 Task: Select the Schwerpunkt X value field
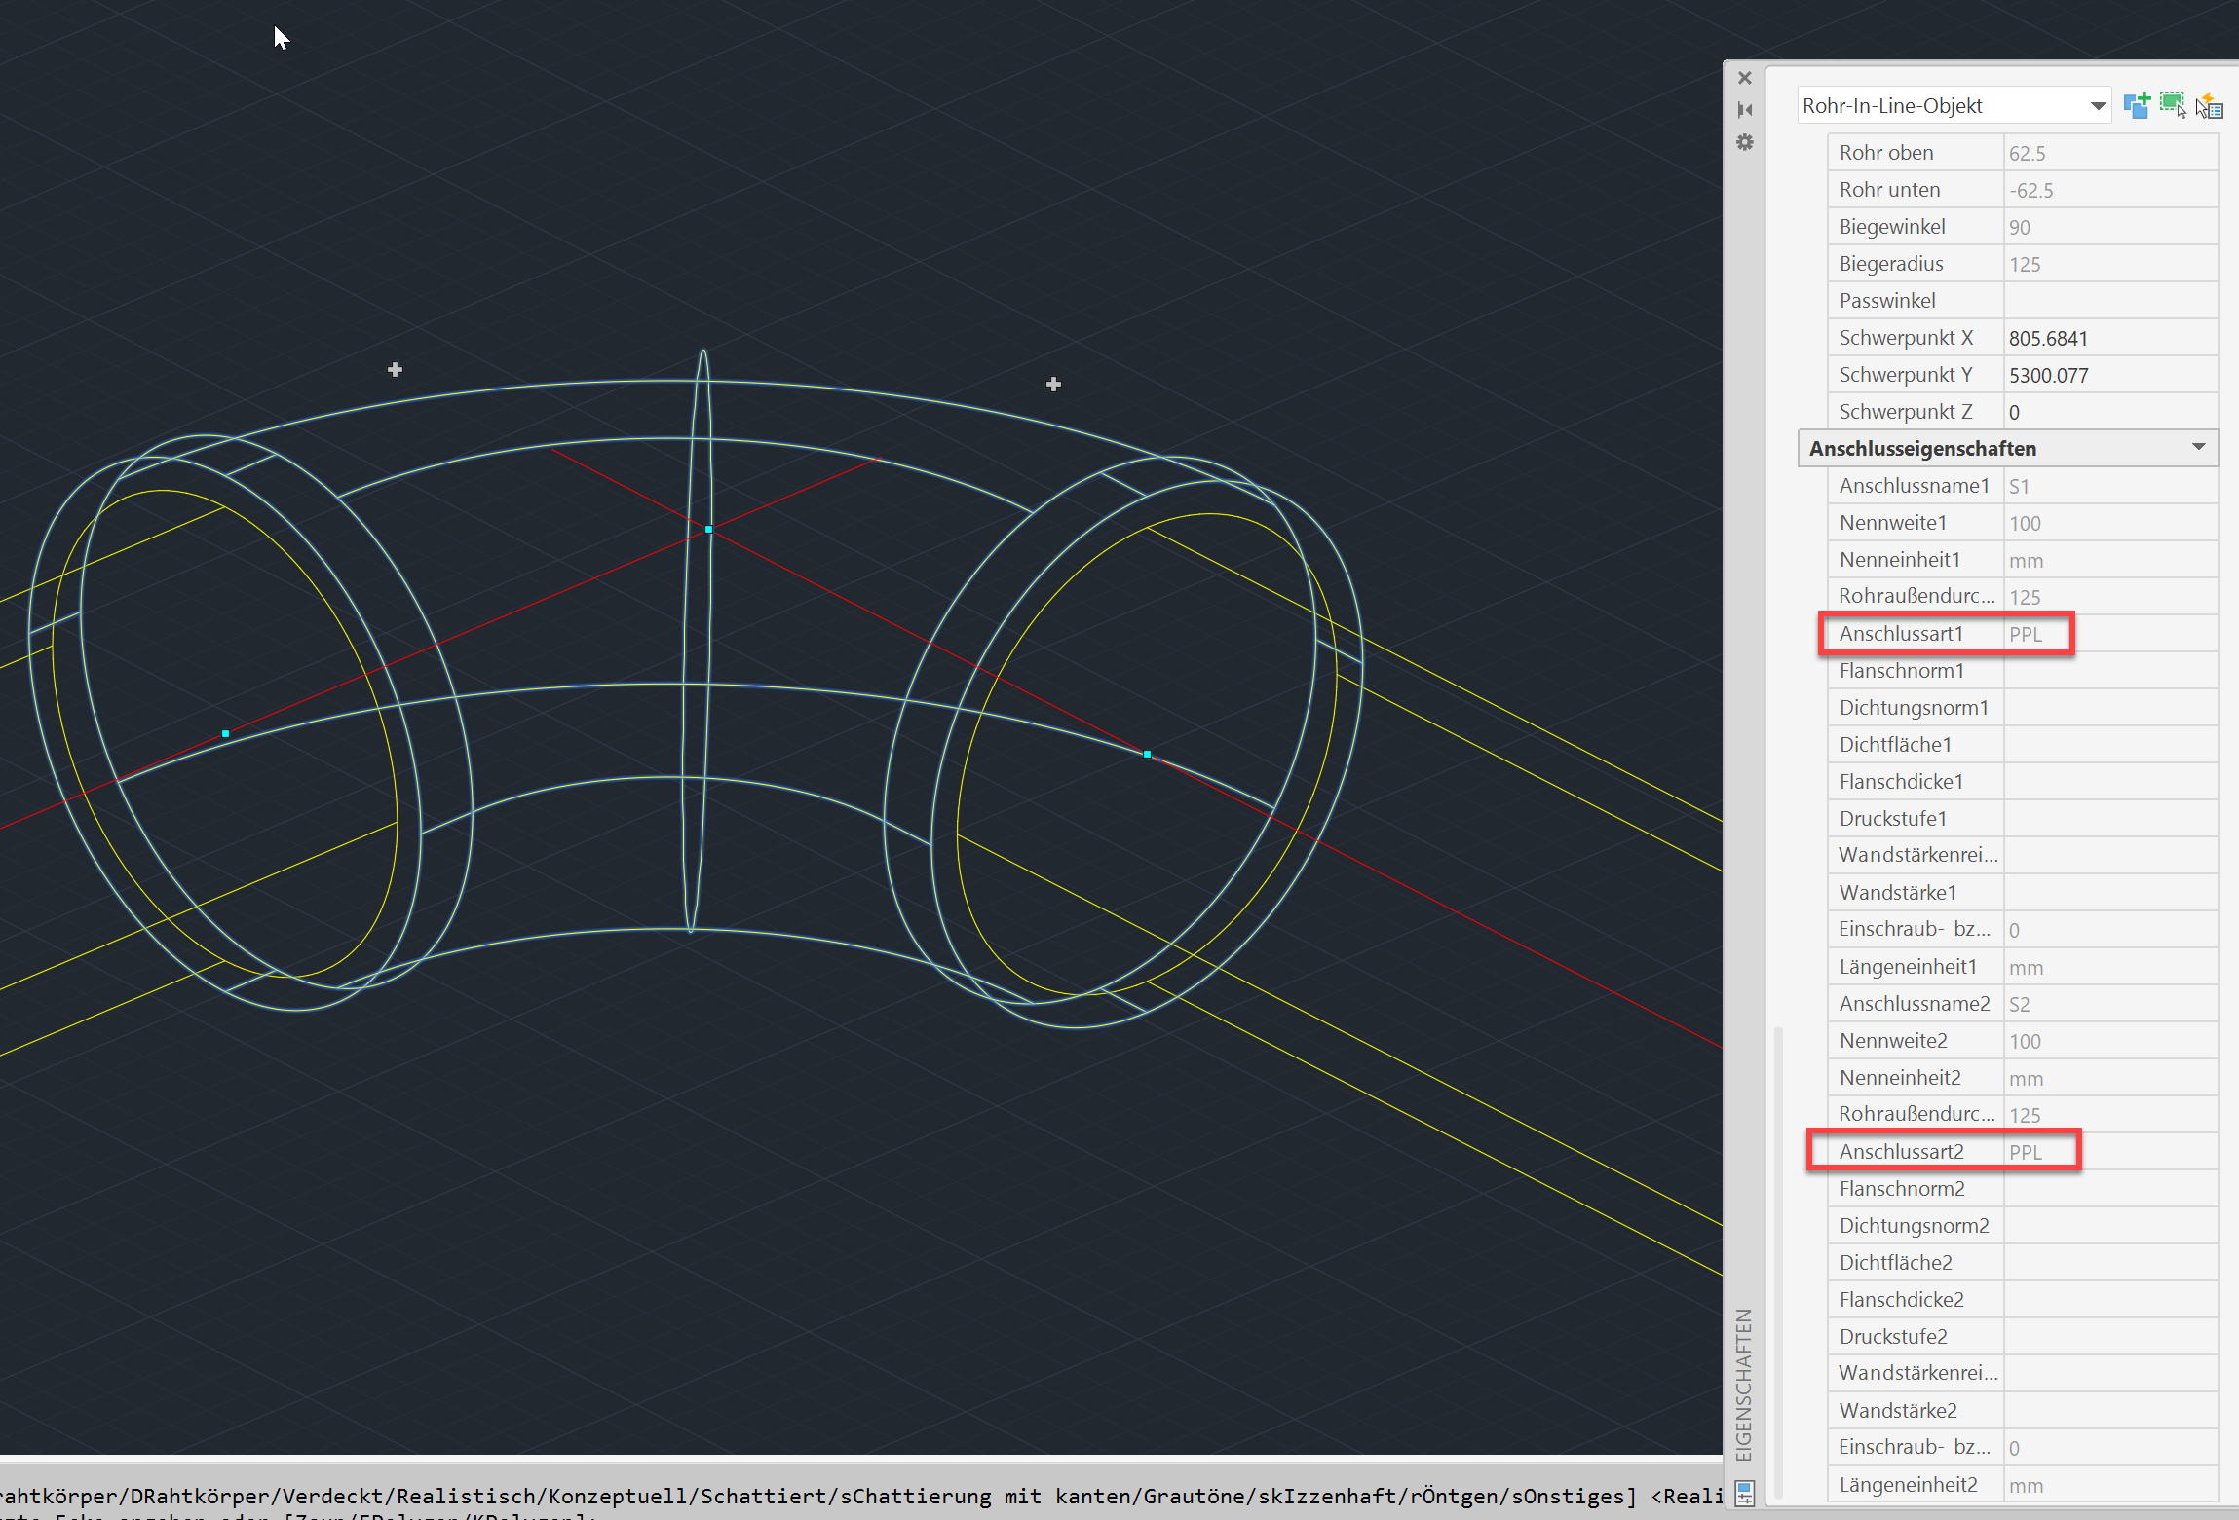point(2050,337)
